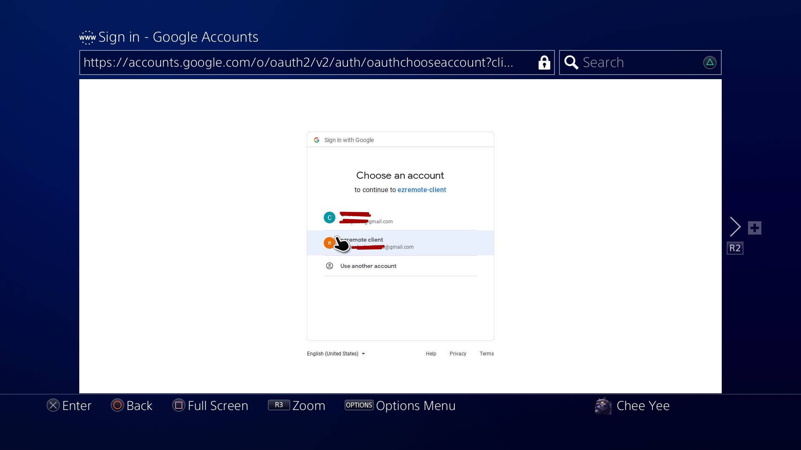Click the OPTIONS menu button icon
This screenshot has width=801, height=450.
click(359, 405)
